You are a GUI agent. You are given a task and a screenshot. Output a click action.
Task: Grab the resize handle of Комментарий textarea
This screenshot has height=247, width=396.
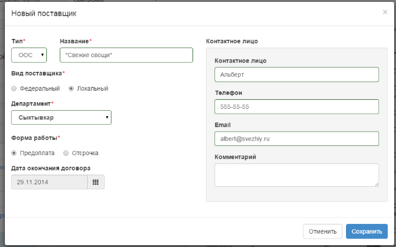[x=377, y=184]
